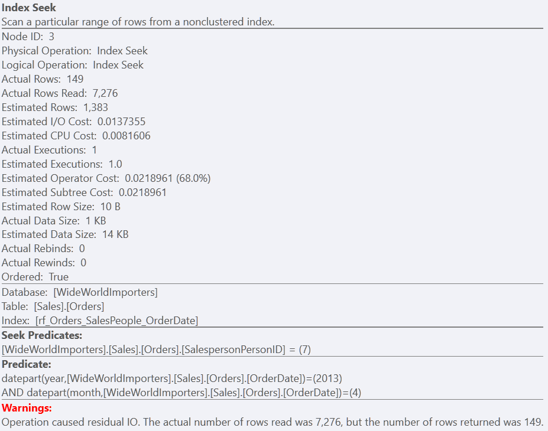This screenshot has height=431, width=548.
Task: Click the Index Seek tooltip title
Action: click(28, 8)
